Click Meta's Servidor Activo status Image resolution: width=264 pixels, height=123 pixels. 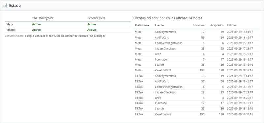[x=92, y=24]
